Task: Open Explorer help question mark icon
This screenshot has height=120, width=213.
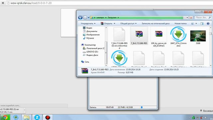Action: [x=208, y=24]
